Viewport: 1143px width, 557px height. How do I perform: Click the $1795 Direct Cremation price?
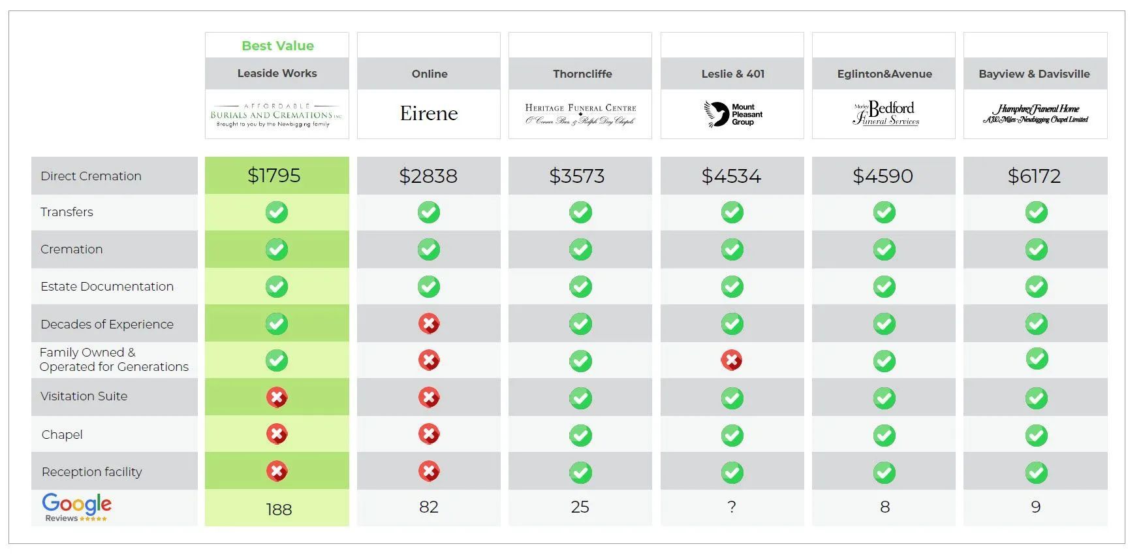pyautogui.click(x=274, y=175)
